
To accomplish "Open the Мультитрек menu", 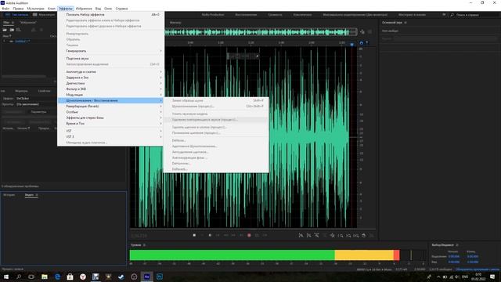I will pyautogui.click(x=35, y=9).
